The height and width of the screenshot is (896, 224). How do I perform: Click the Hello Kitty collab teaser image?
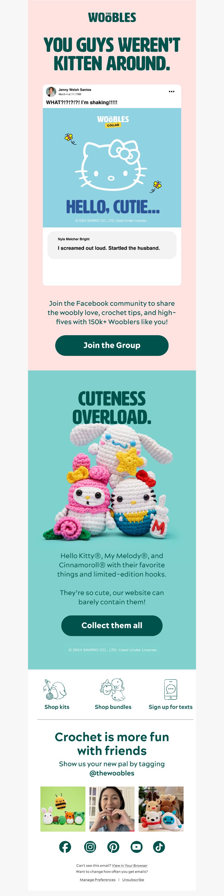tap(112, 168)
